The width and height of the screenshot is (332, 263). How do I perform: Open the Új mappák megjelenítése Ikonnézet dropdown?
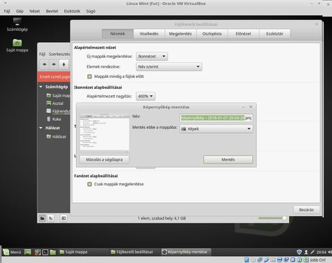[x=151, y=57]
